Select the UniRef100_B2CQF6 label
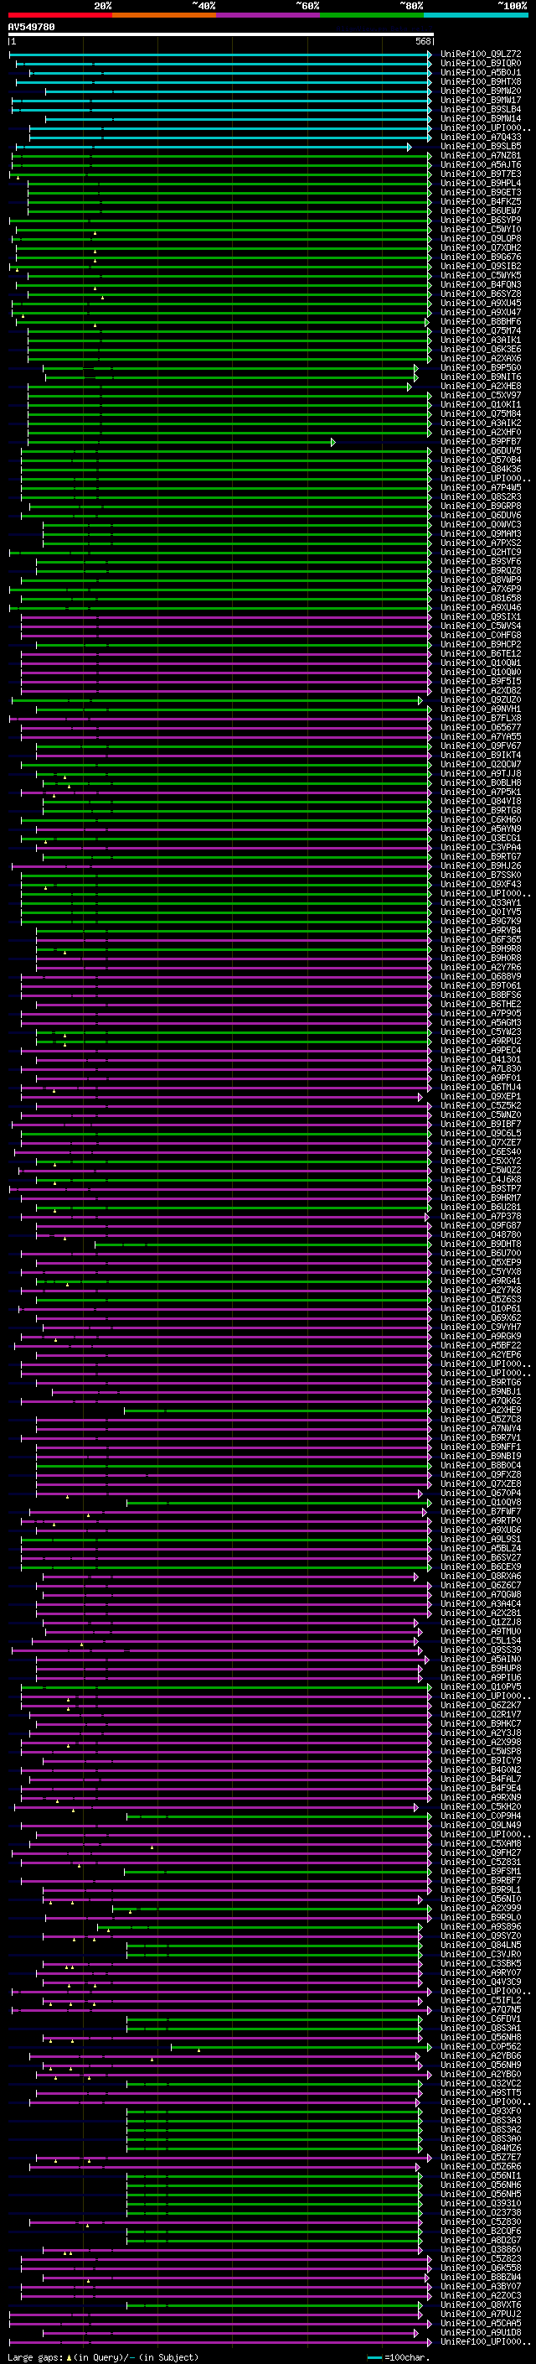 point(481,2231)
